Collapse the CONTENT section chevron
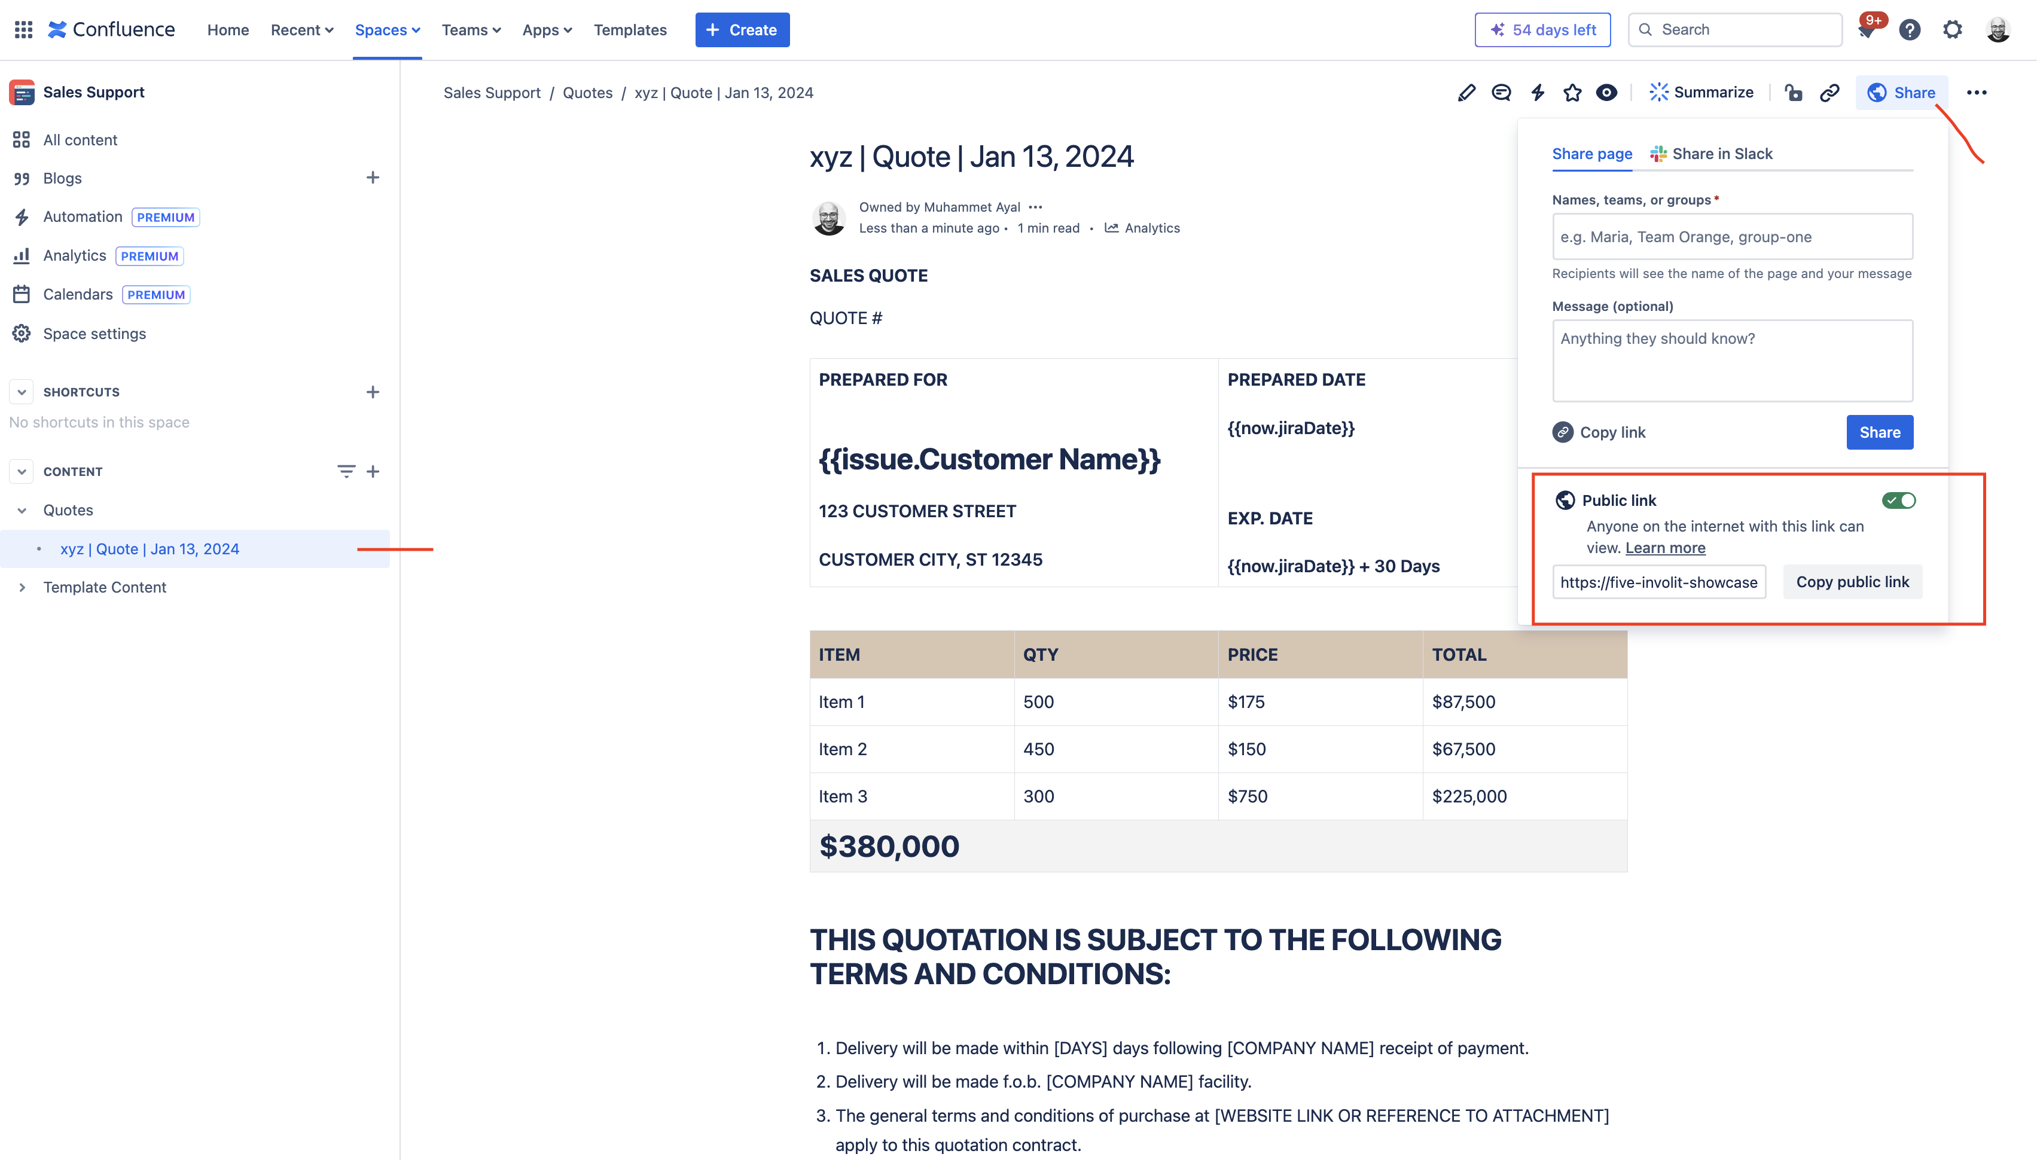The height and width of the screenshot is (1160, 2037). (22, 472)
